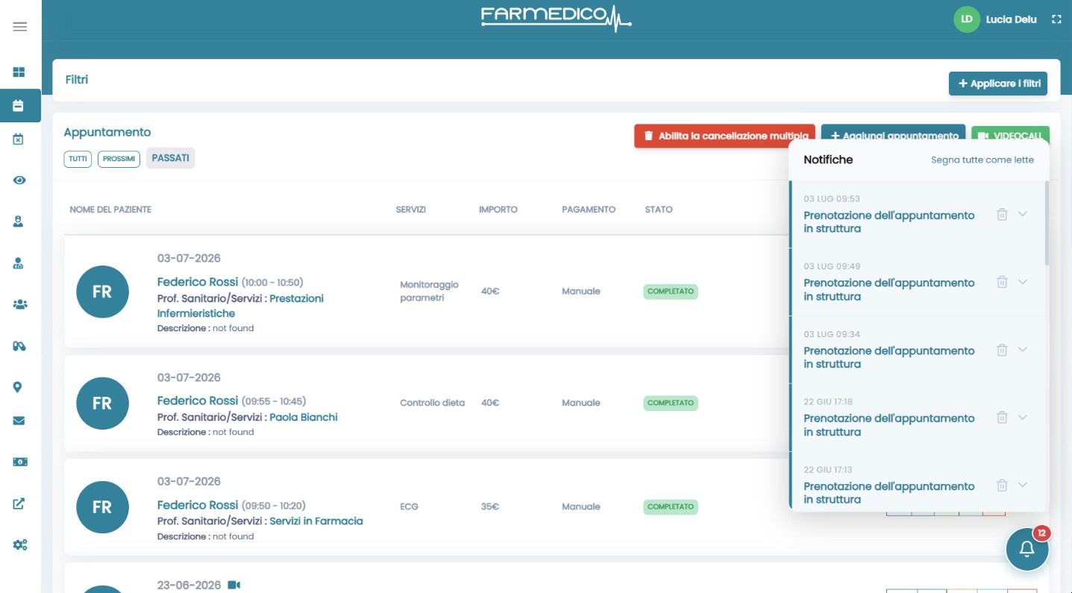Toggle fullscreen with the top-right icon

click(x=1056, y=19)
